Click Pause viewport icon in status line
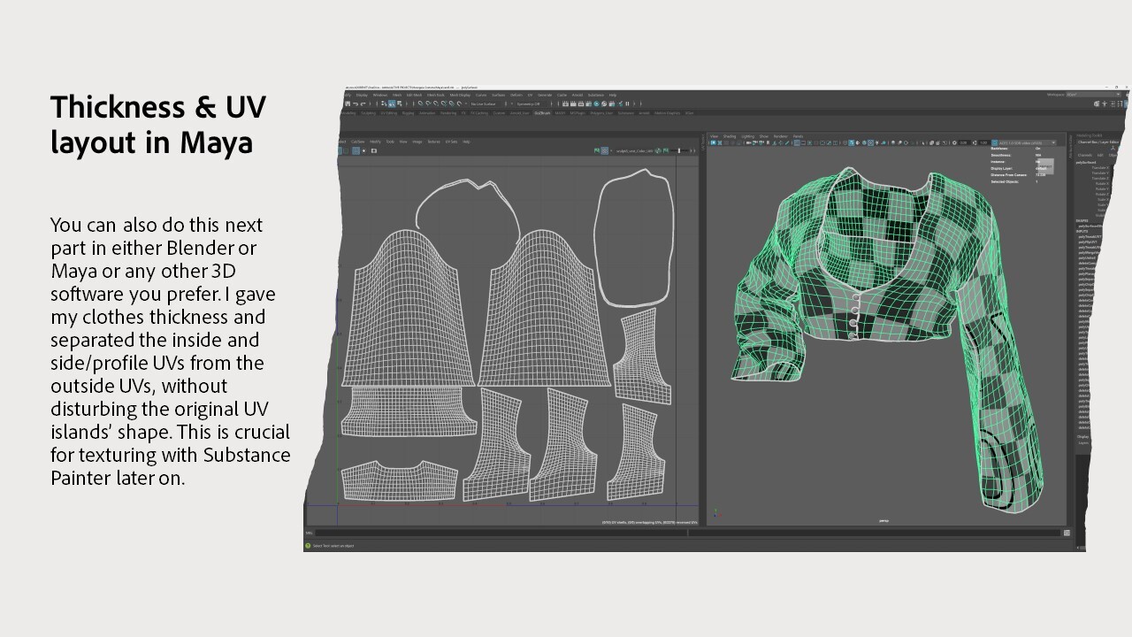The image size is (1132, 637). tap(627, 104)
